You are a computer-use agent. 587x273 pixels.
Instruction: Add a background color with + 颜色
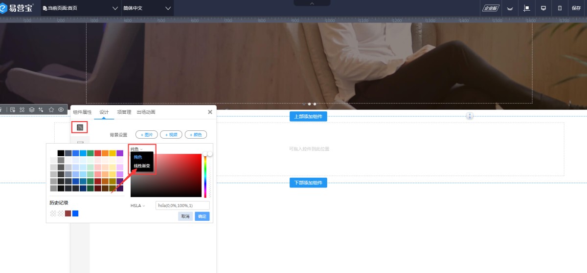(196, 135)
